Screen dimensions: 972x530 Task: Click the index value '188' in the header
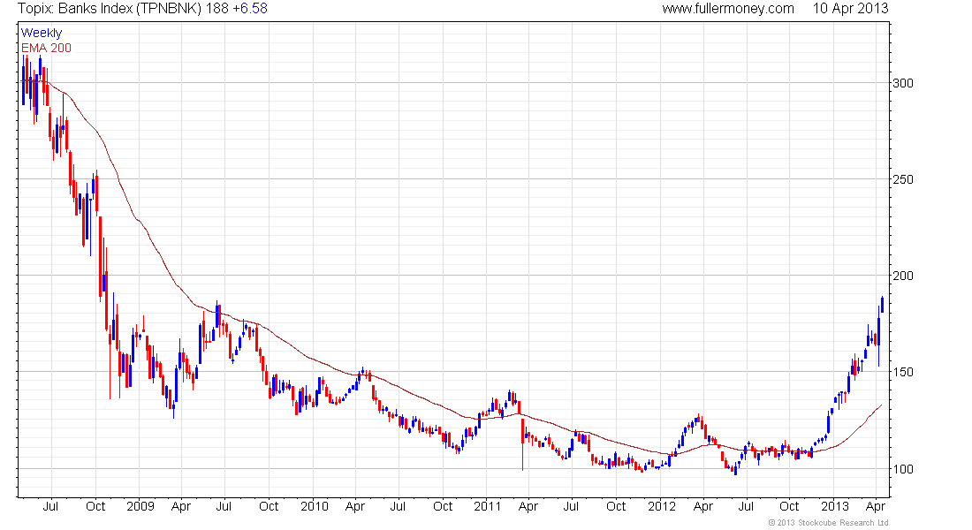[218, 9]
